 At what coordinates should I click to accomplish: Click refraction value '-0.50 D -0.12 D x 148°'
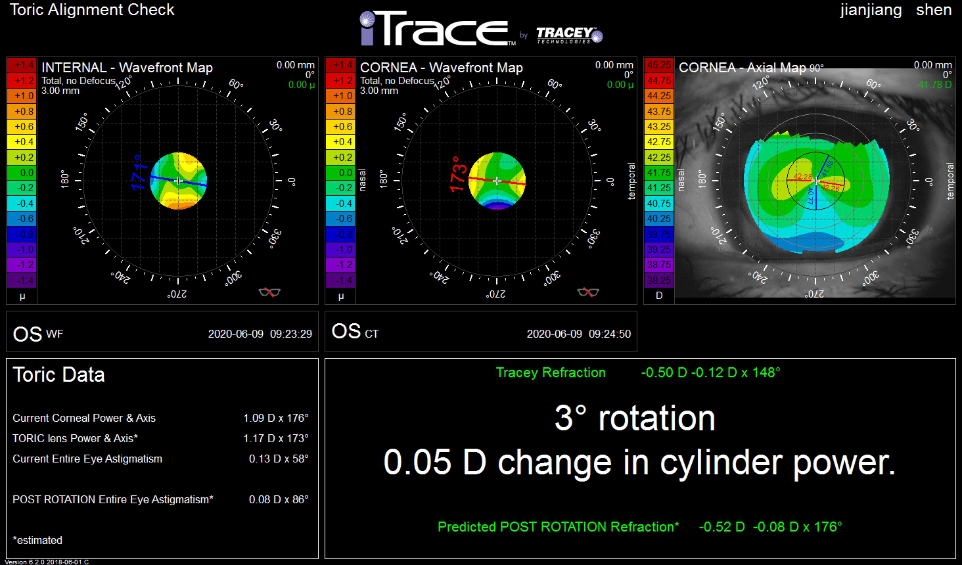click(710, 373)
